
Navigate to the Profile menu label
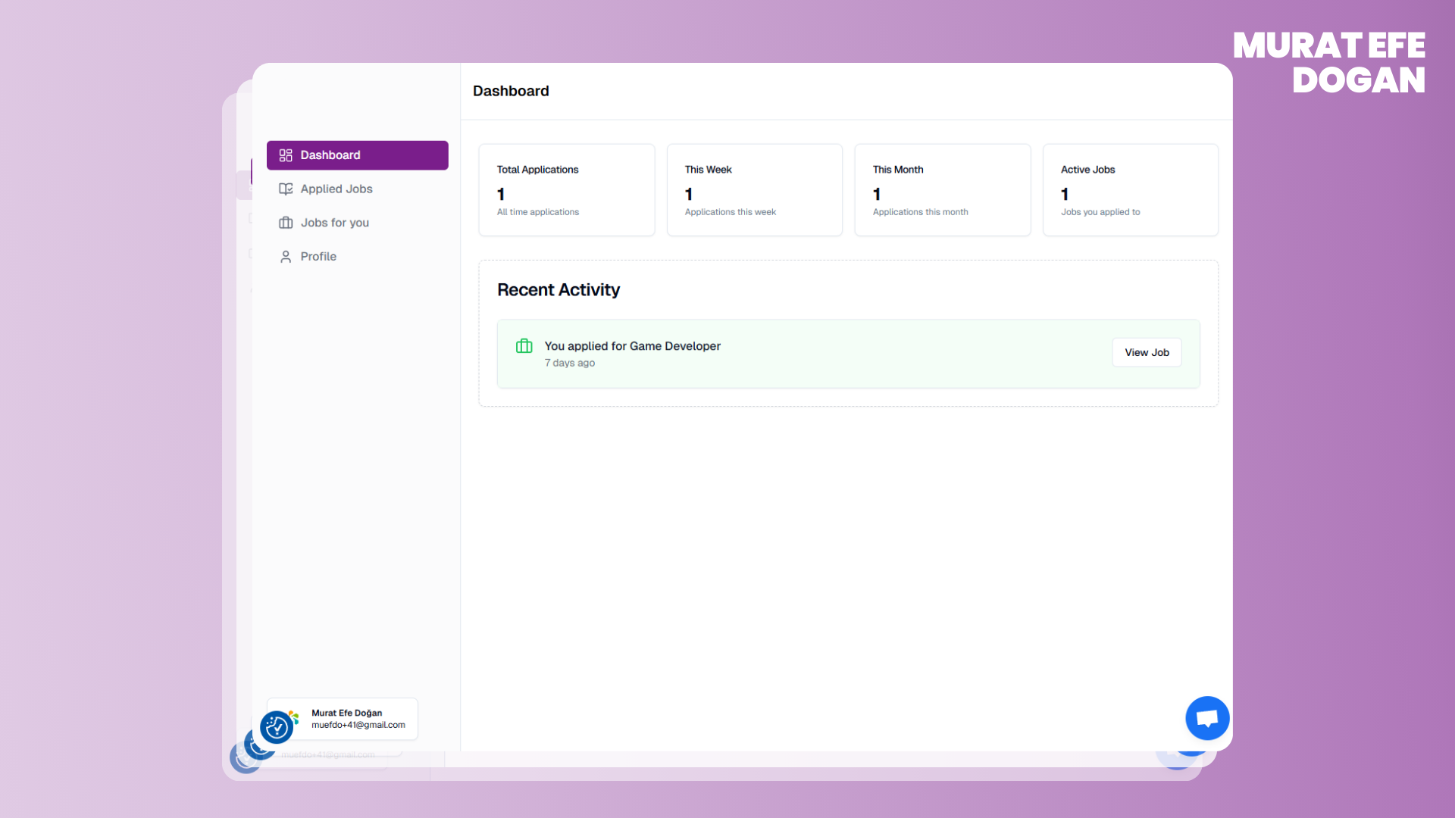318,257
